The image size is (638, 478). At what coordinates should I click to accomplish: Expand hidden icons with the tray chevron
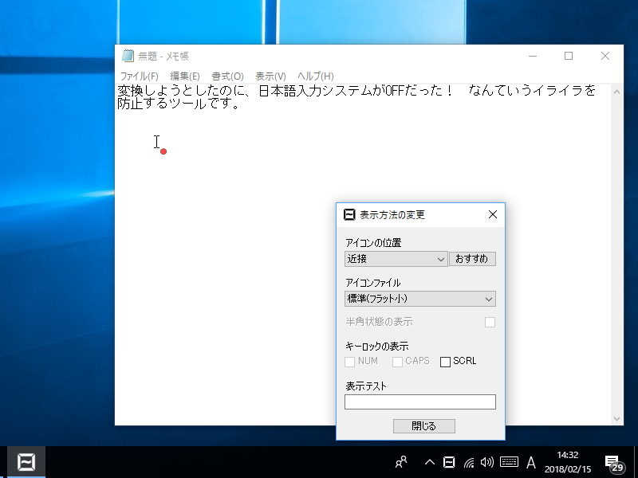(x=430, y=462)
